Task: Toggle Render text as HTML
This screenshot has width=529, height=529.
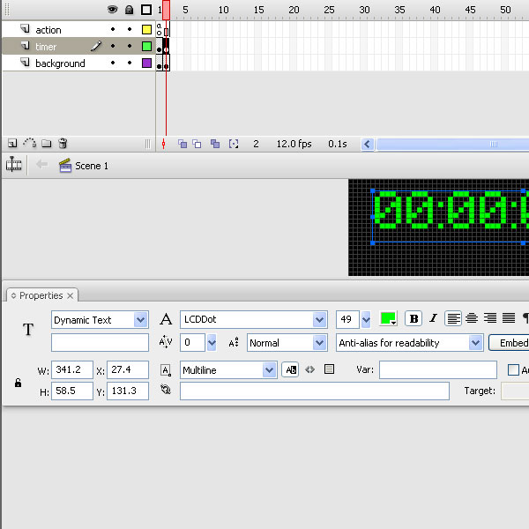Action: pyautogui.click(x=310, y=369)
